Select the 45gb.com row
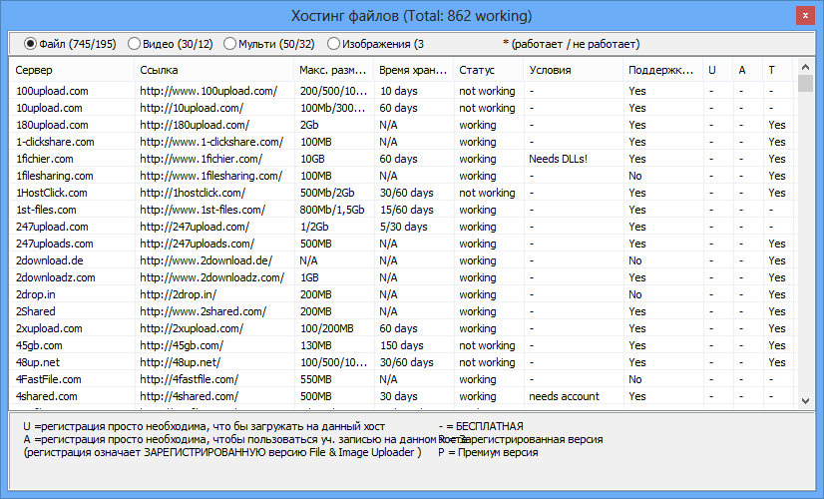Viewport: 824px width, 499px height. (x=403, y=345)
